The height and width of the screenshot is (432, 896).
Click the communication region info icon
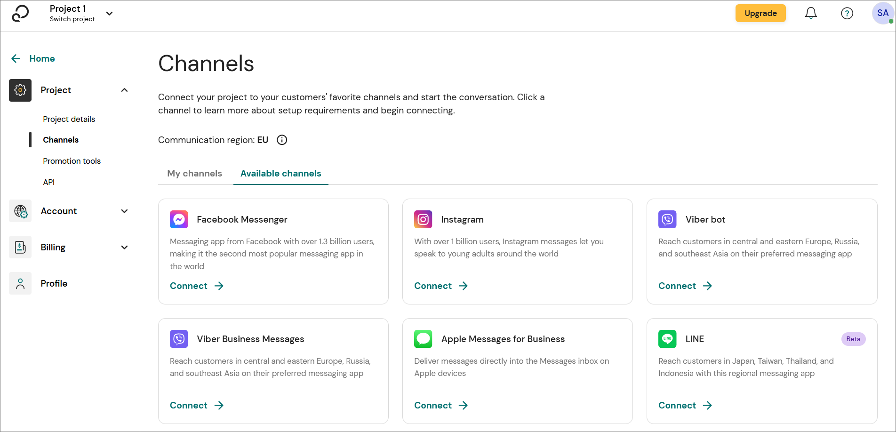(x=281, y=140)
